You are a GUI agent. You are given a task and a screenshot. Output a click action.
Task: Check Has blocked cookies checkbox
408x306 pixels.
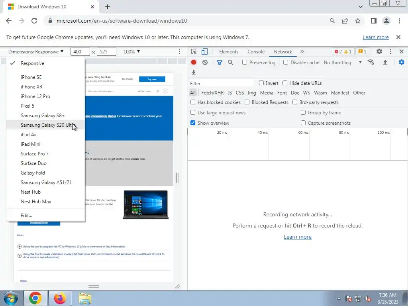coord(193,102)
